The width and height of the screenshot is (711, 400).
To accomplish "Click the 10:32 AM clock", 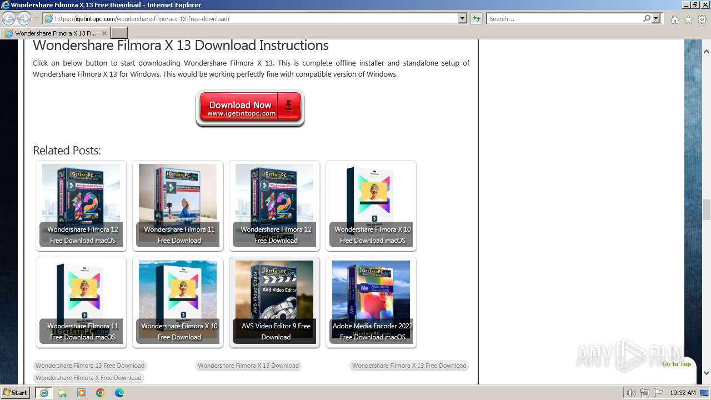I will coord(683,393).
